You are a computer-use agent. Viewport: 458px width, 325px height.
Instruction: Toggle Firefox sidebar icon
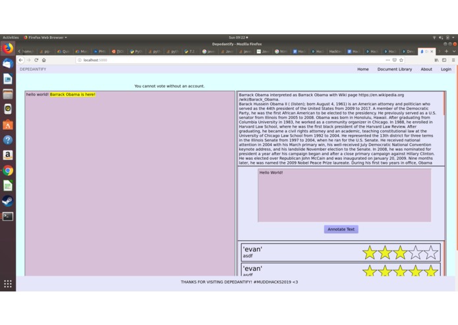(444, 60)
